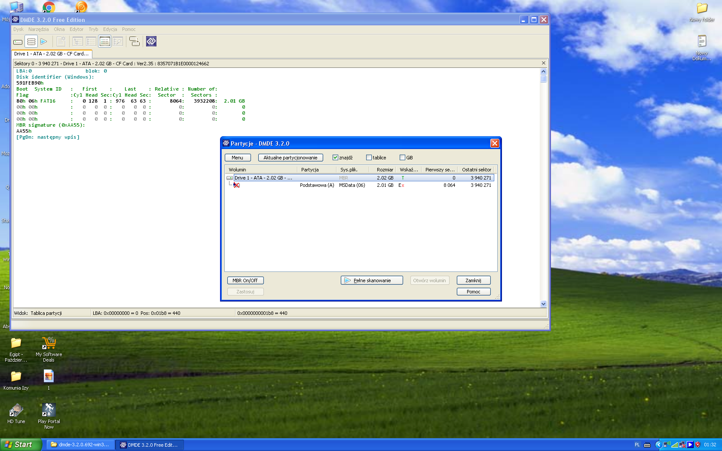Sort by the Partycja column header
Image resolution: width=722 pixels, height=451 pixels.
pyautogui.click(x=316, y=170)
